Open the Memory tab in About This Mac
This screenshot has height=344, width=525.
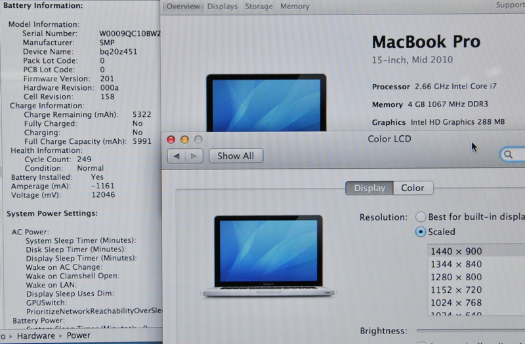(295, 7)
